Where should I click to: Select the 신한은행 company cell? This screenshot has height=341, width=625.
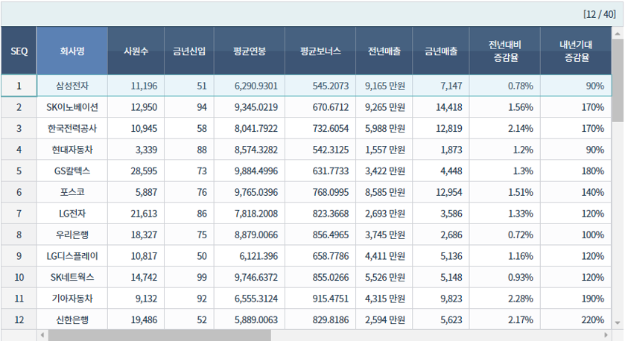(72, 319)
